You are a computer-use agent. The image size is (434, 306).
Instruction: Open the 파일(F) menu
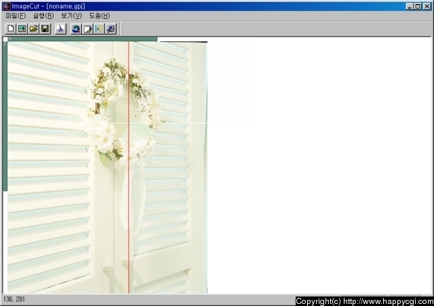coord(16,16)
